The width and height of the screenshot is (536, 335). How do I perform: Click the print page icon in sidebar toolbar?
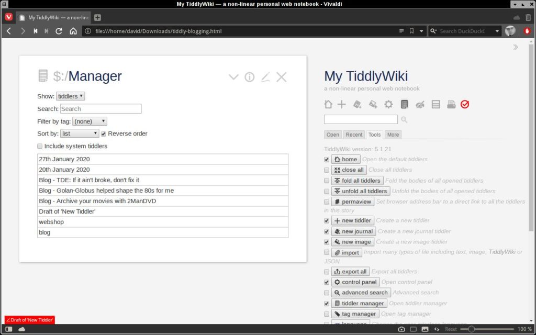(x=451, y=104)
